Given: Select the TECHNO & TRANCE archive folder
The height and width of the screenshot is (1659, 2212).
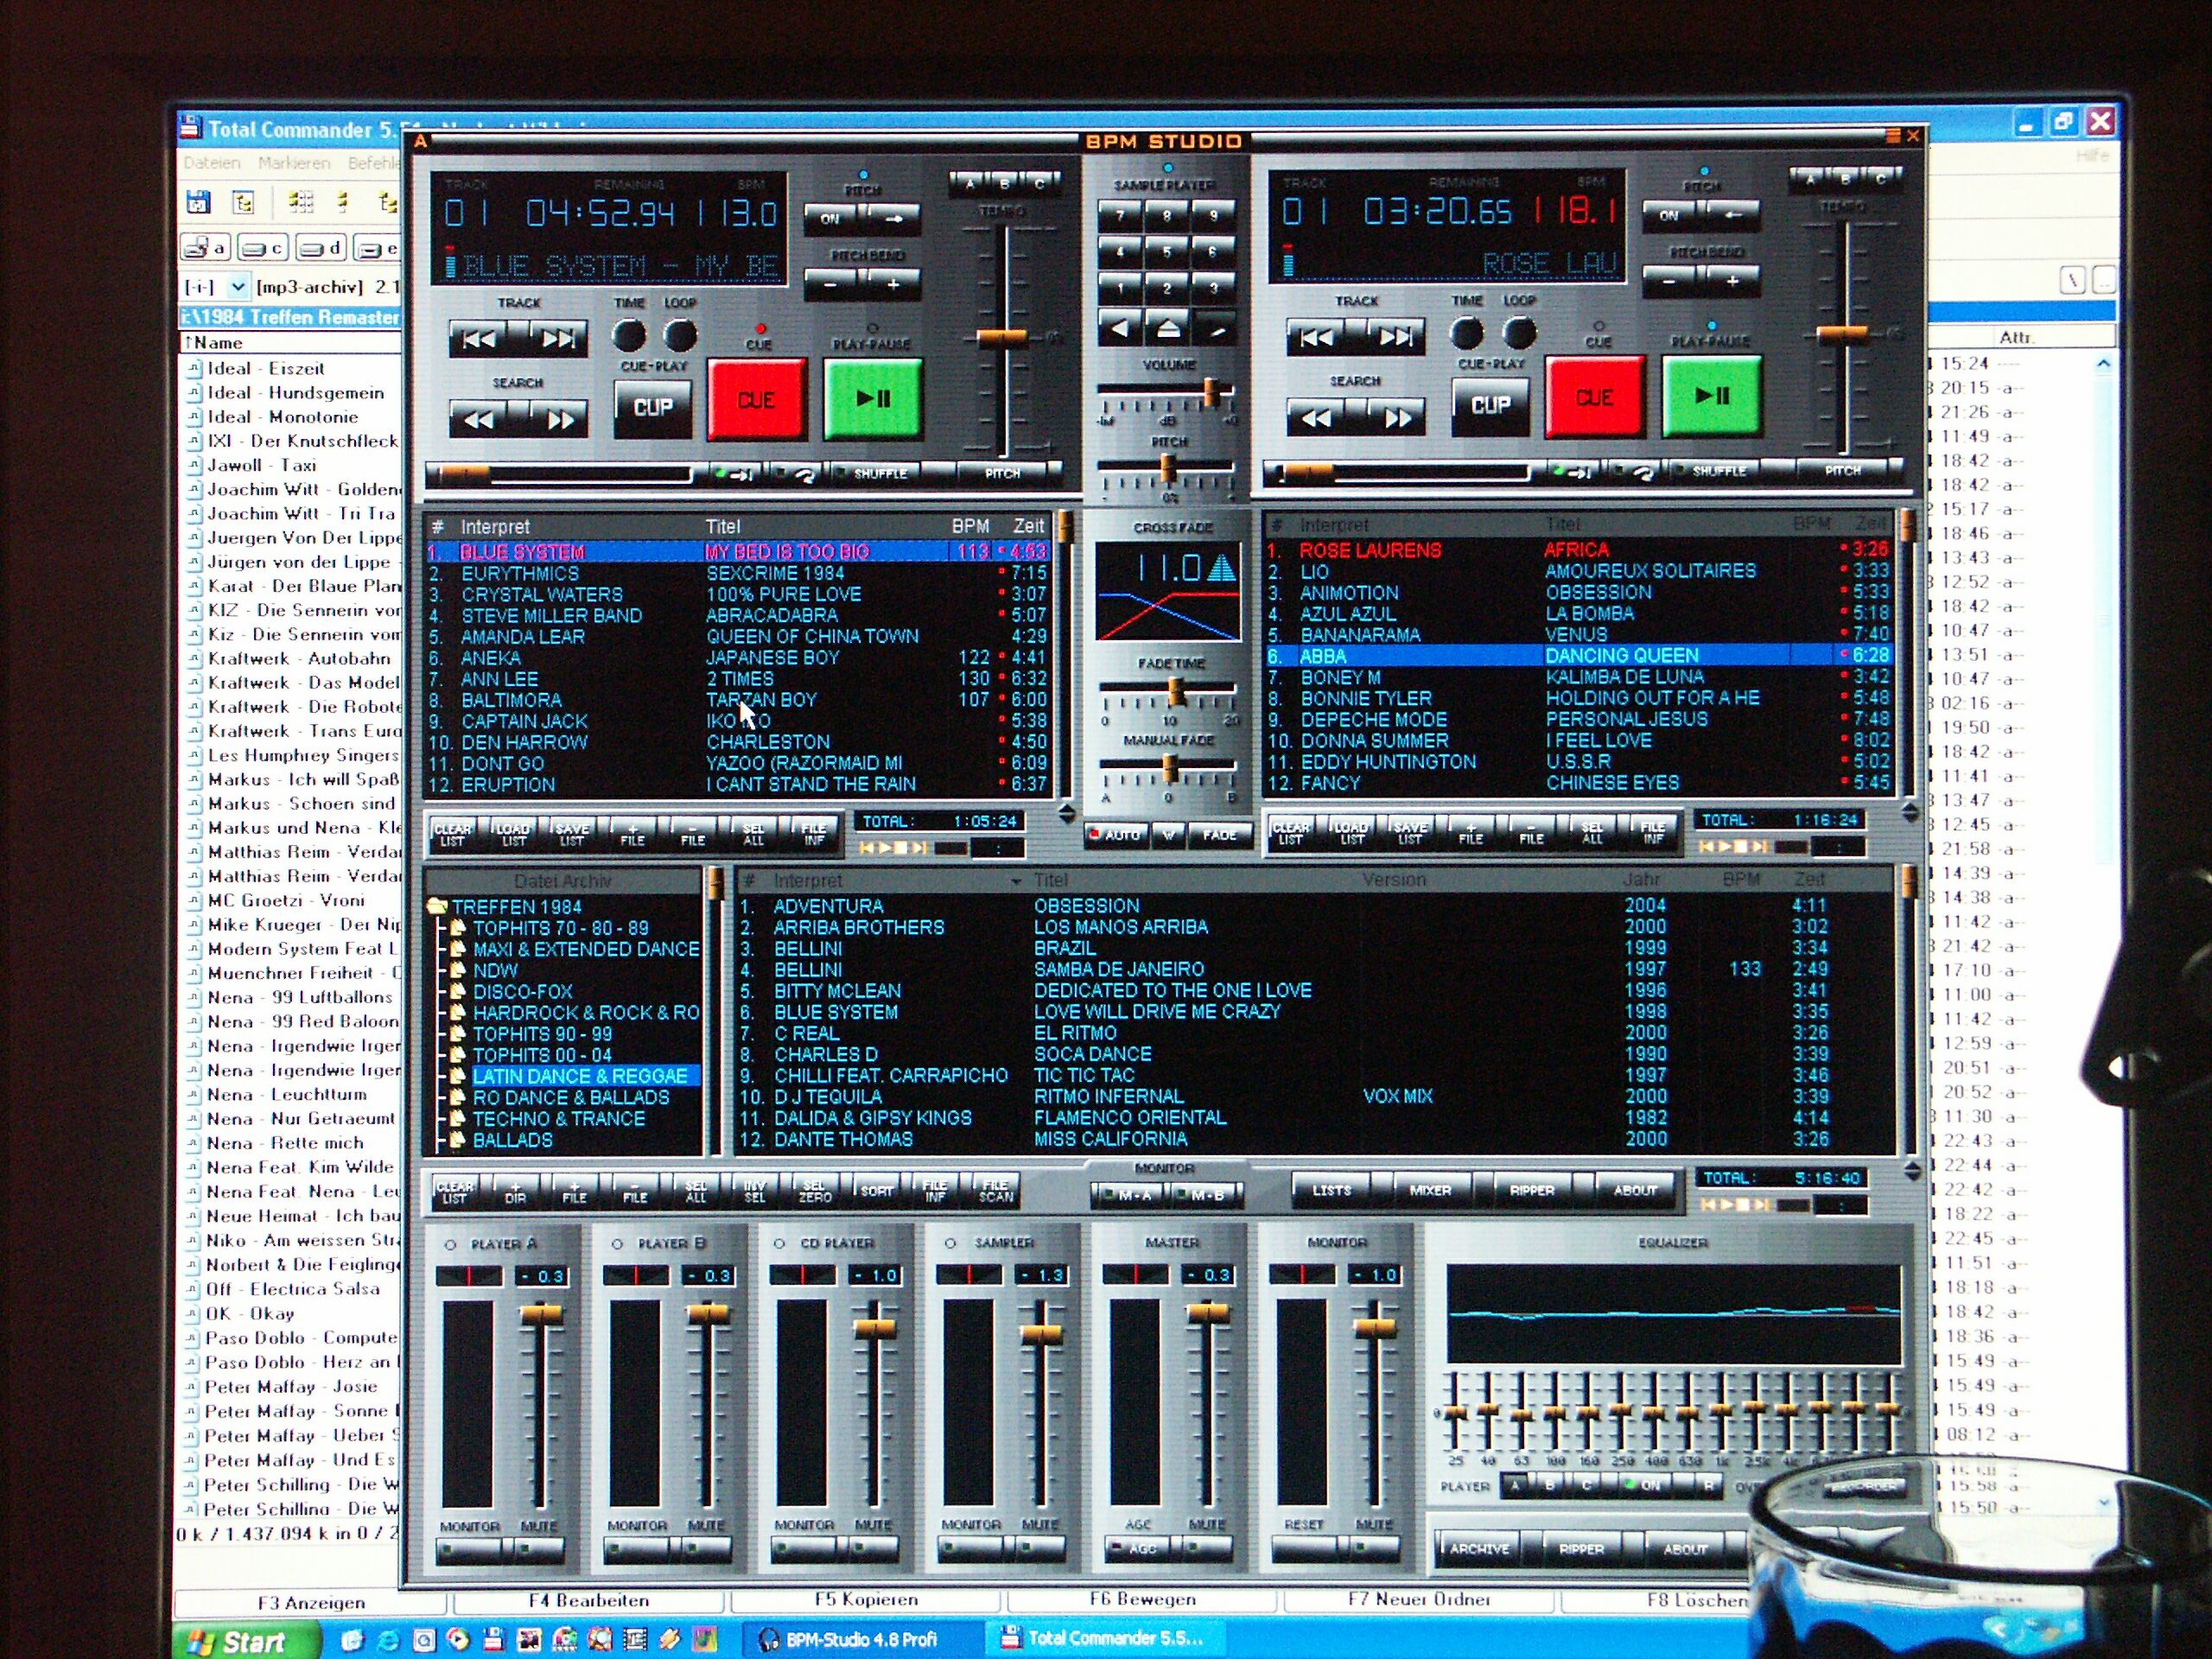Looking at the screenshot, I should pyautogui.click(x=558, y=1119).
